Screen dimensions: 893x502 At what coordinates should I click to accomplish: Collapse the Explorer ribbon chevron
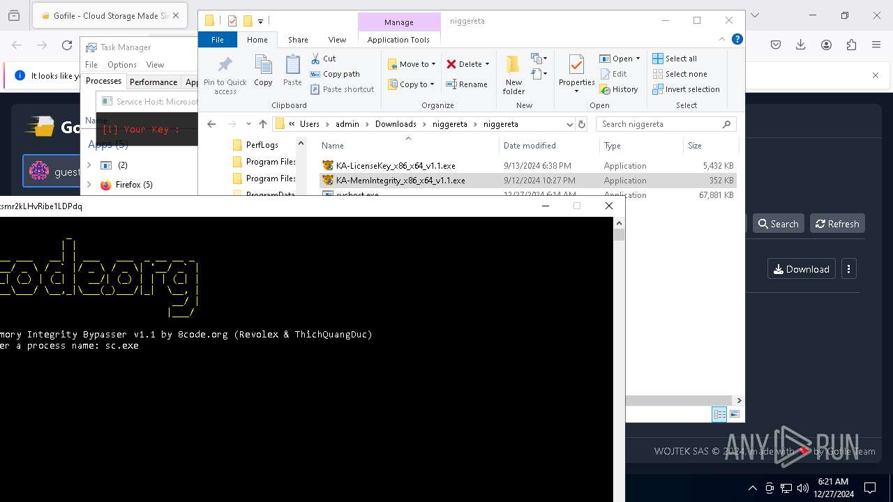(x=722, y=40)
